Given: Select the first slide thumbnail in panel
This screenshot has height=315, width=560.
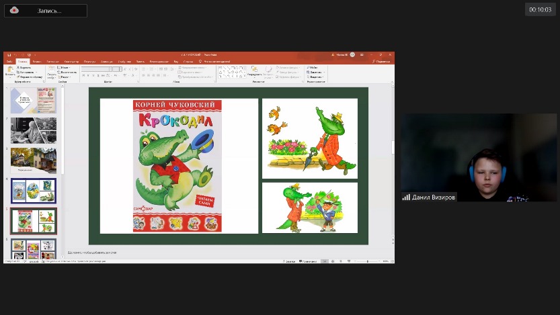Looking at the screenshot, I should coord(33,101).
